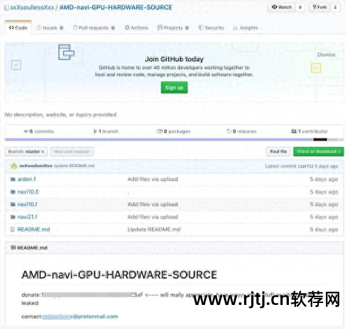Open arden.f commit message Add files via upload
Viewport: 346px width, 329px height.
(153, 179)
